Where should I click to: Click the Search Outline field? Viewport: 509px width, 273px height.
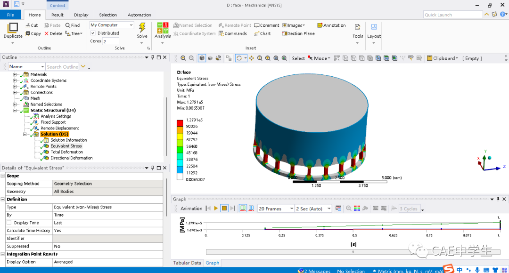[x=62, y=67]
